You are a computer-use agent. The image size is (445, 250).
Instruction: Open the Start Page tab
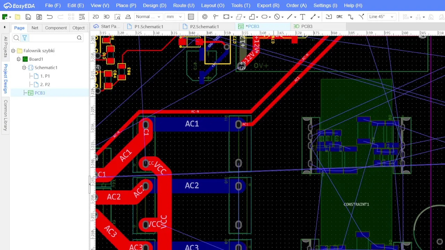point(107,26)
